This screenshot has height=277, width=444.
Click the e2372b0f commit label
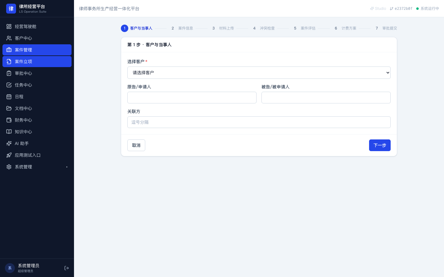(404, 9)
